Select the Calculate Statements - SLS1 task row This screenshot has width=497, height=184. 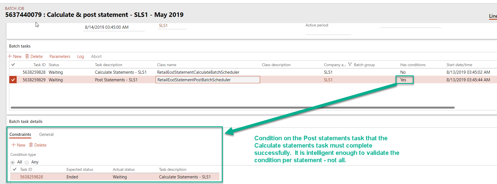253,72
